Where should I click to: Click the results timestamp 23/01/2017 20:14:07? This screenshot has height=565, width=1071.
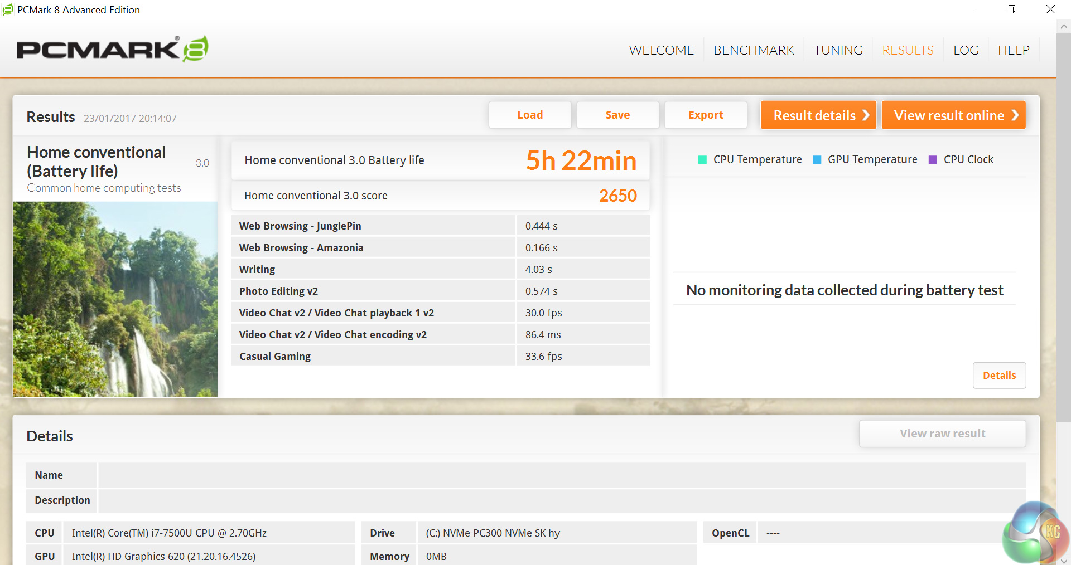pyautogui.click(x=130, y=118)
